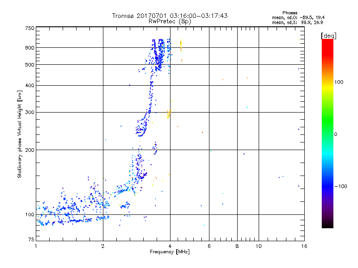358x268 pixels.
Task: Click the height axis tick label '300'
Action: (x=30, y=112)
